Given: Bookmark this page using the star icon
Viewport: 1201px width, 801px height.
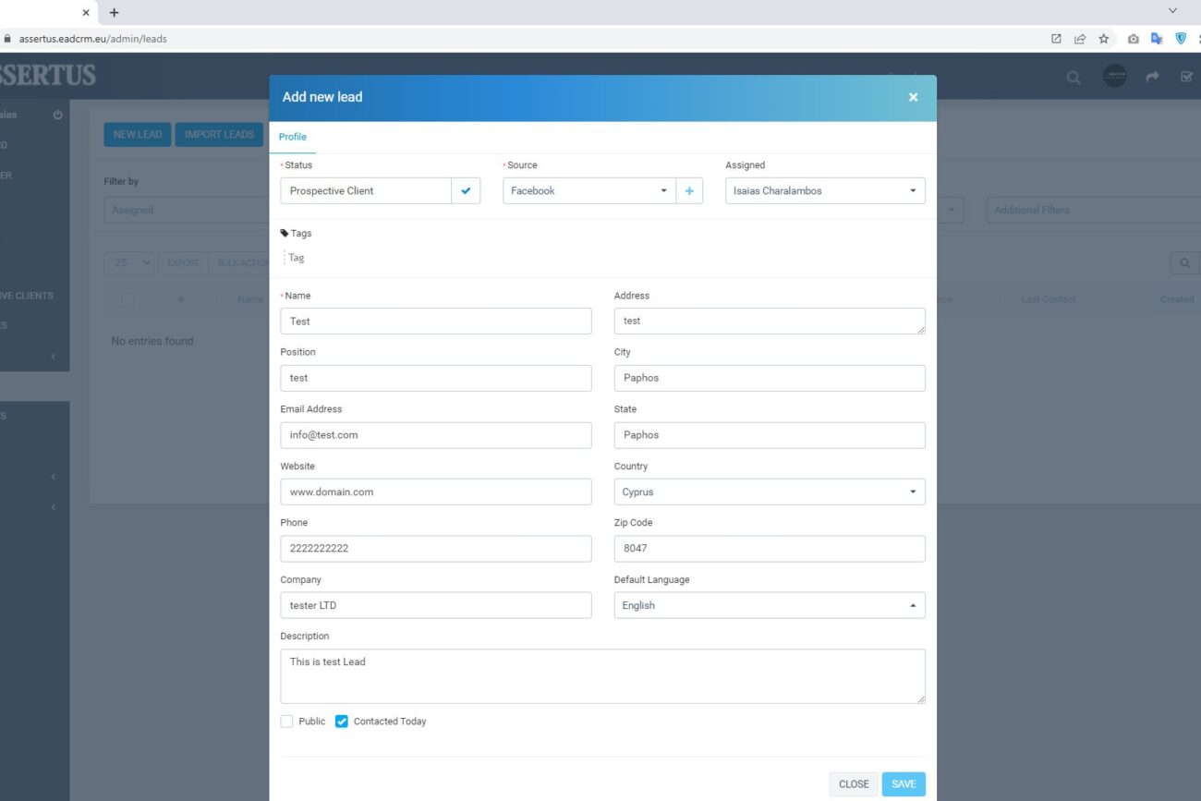Looking at the screenshot, I should pos(1103,39).
